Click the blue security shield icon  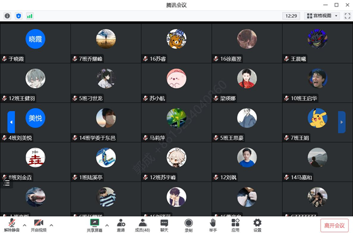(x=18, y=16)
